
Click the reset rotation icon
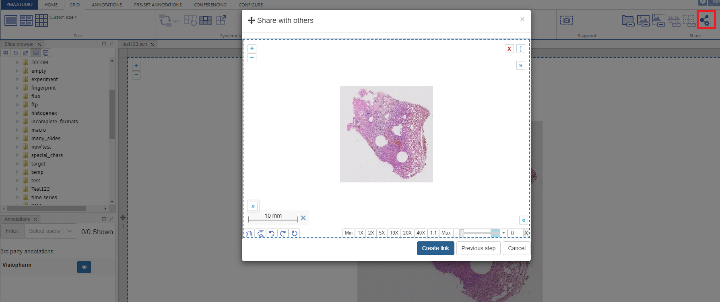[x=295, y=233]
